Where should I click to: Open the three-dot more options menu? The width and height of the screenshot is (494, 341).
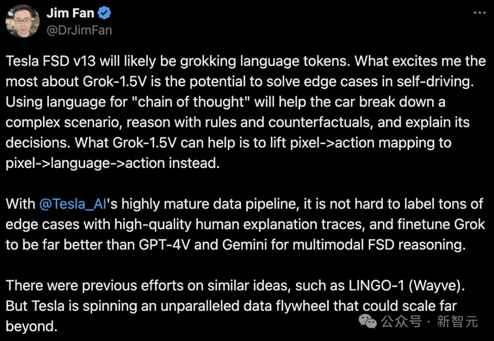[479, 13]
